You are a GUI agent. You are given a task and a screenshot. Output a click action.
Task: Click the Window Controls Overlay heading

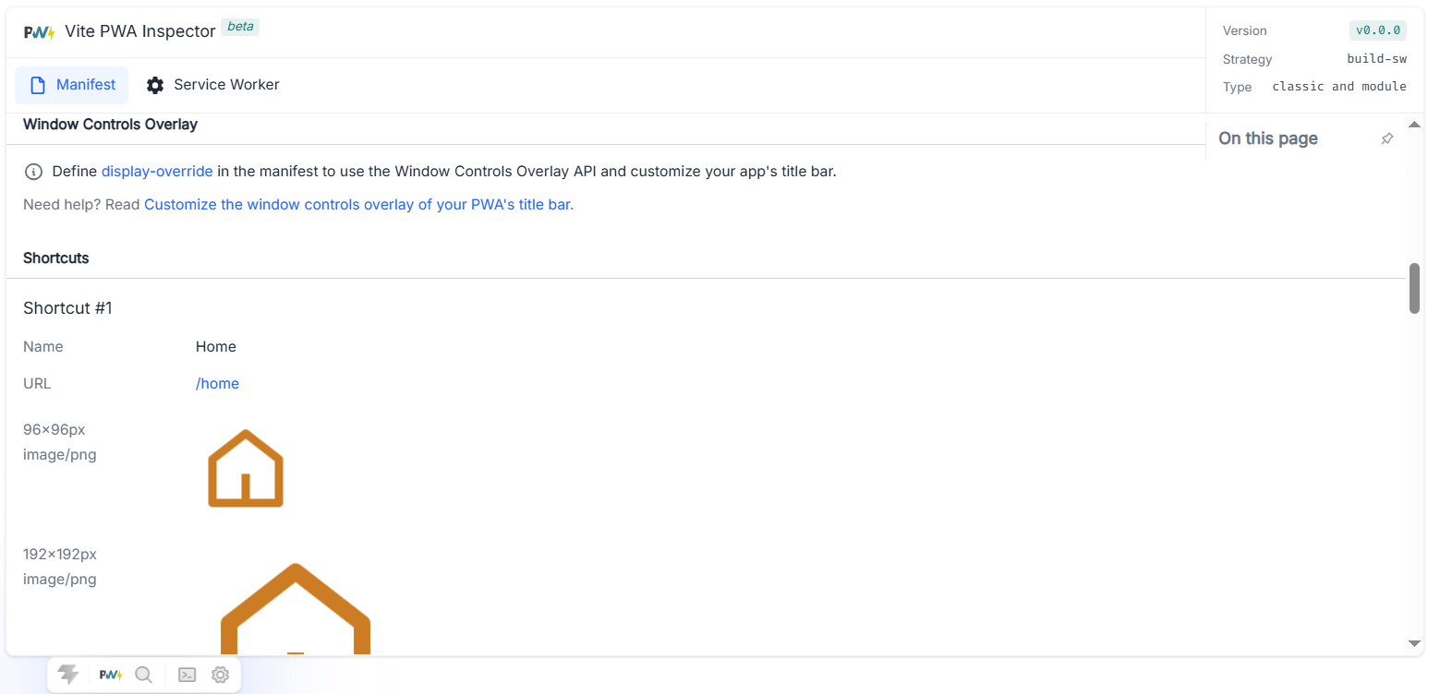pos(110,125)
